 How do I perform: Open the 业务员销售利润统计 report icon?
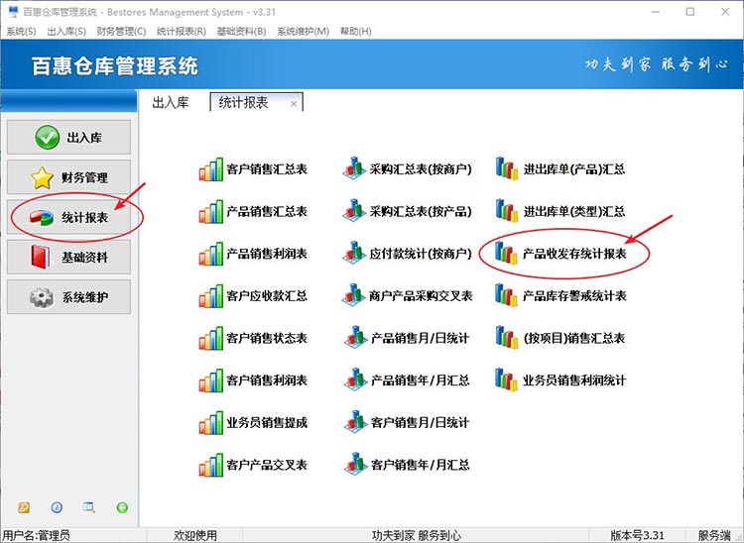tap(506, 380)
